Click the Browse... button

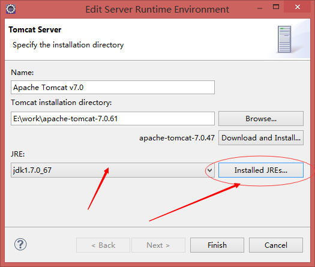261,119
